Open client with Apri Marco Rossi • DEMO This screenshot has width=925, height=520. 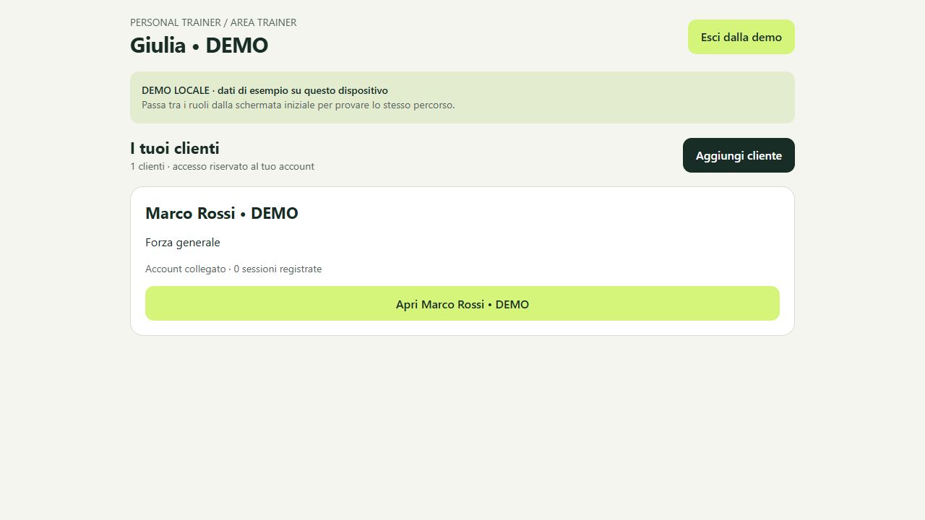pos(462,303)
